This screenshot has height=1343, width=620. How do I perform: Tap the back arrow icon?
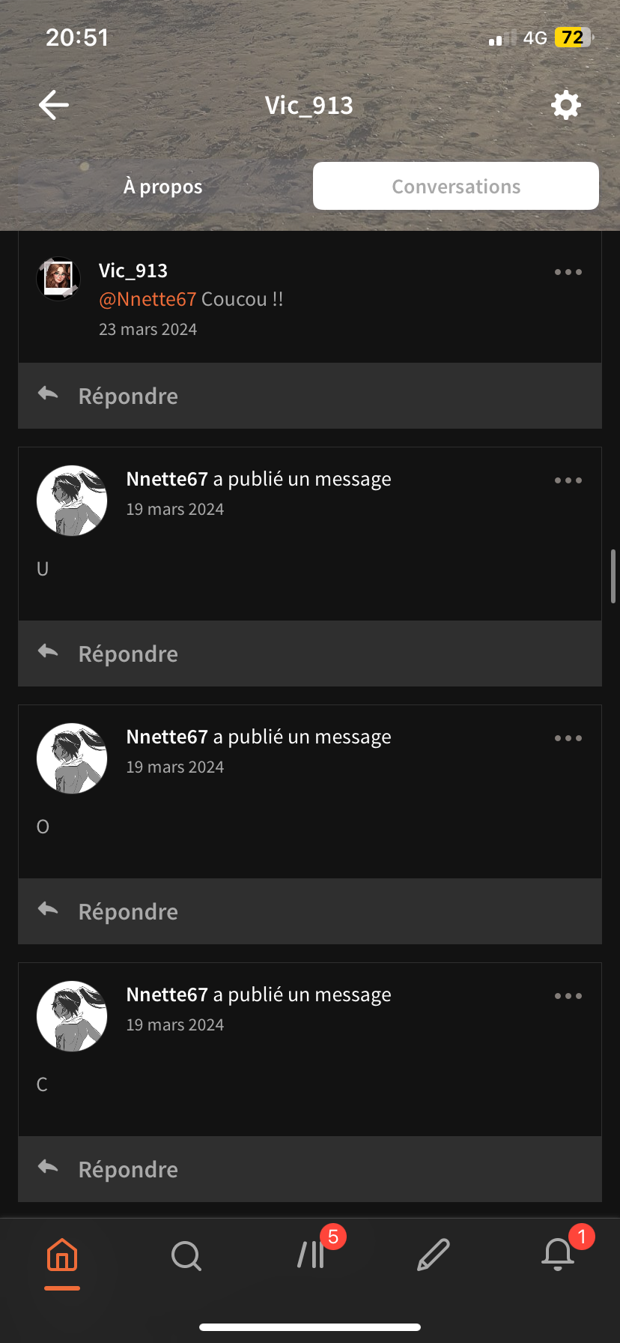pyautogui.click(x=54, y=105)
